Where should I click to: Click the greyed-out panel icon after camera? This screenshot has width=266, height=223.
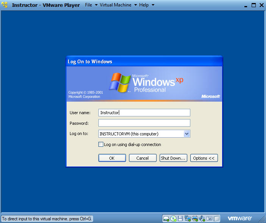pos(216,218)
